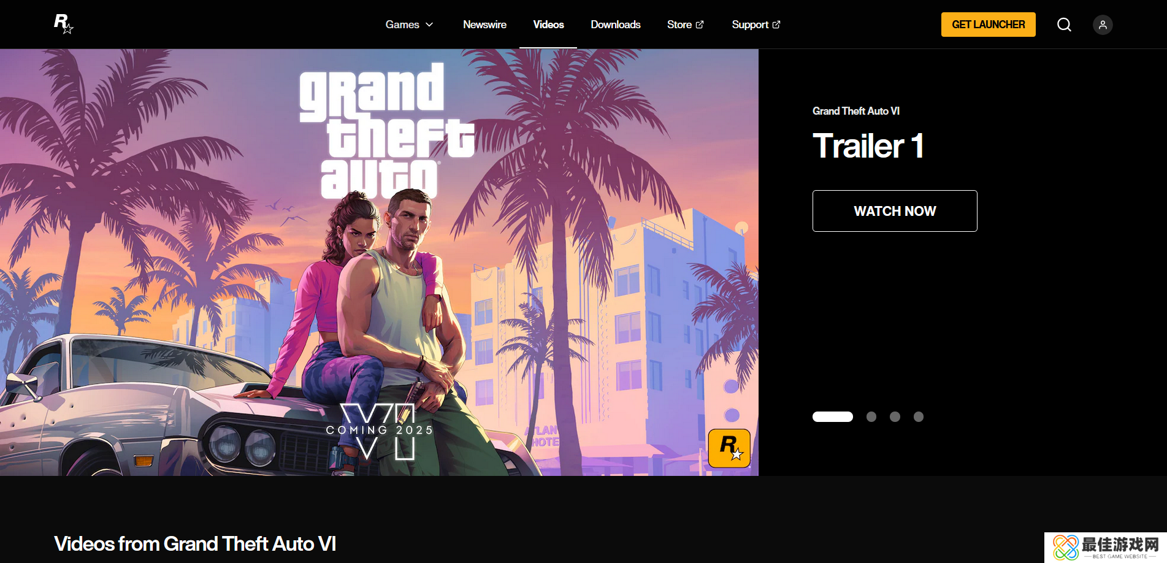This screenshot has width=1167, height=563.
Task: Expand the Games dropdown chevron
Action: click(429, 25)
